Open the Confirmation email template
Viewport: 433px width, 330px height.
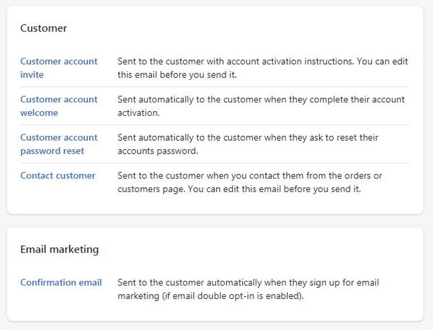(x=61, y=282)
